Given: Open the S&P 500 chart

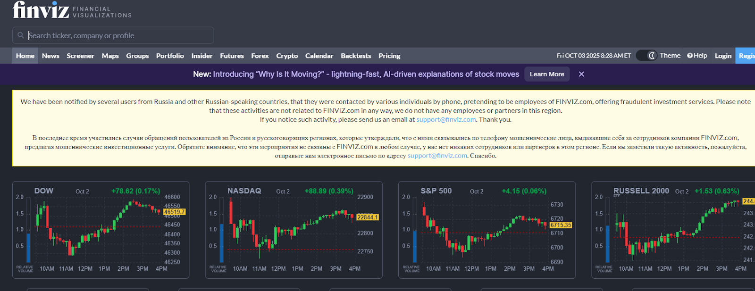Looking at the screenshot, I should 487,230.
